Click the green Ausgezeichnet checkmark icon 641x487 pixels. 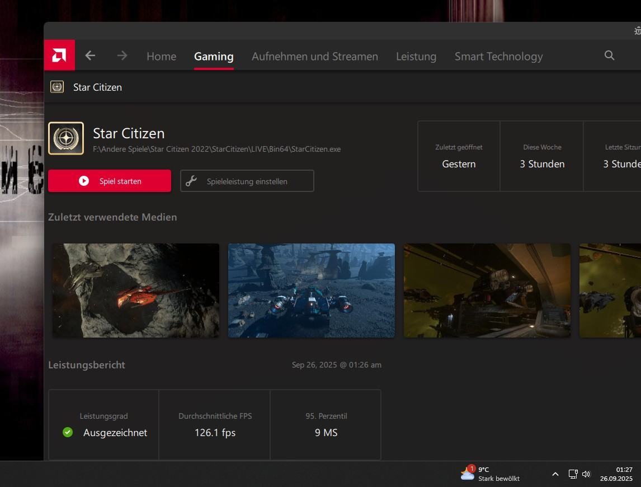tap(68, 432)
